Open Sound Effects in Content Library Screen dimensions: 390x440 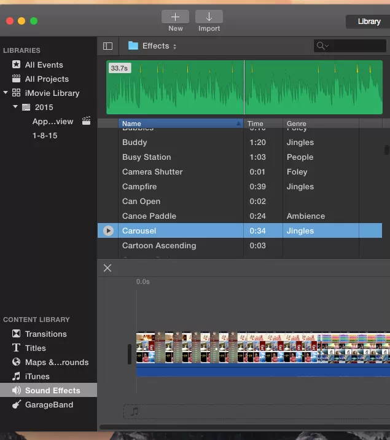click(x=49, y=390)
